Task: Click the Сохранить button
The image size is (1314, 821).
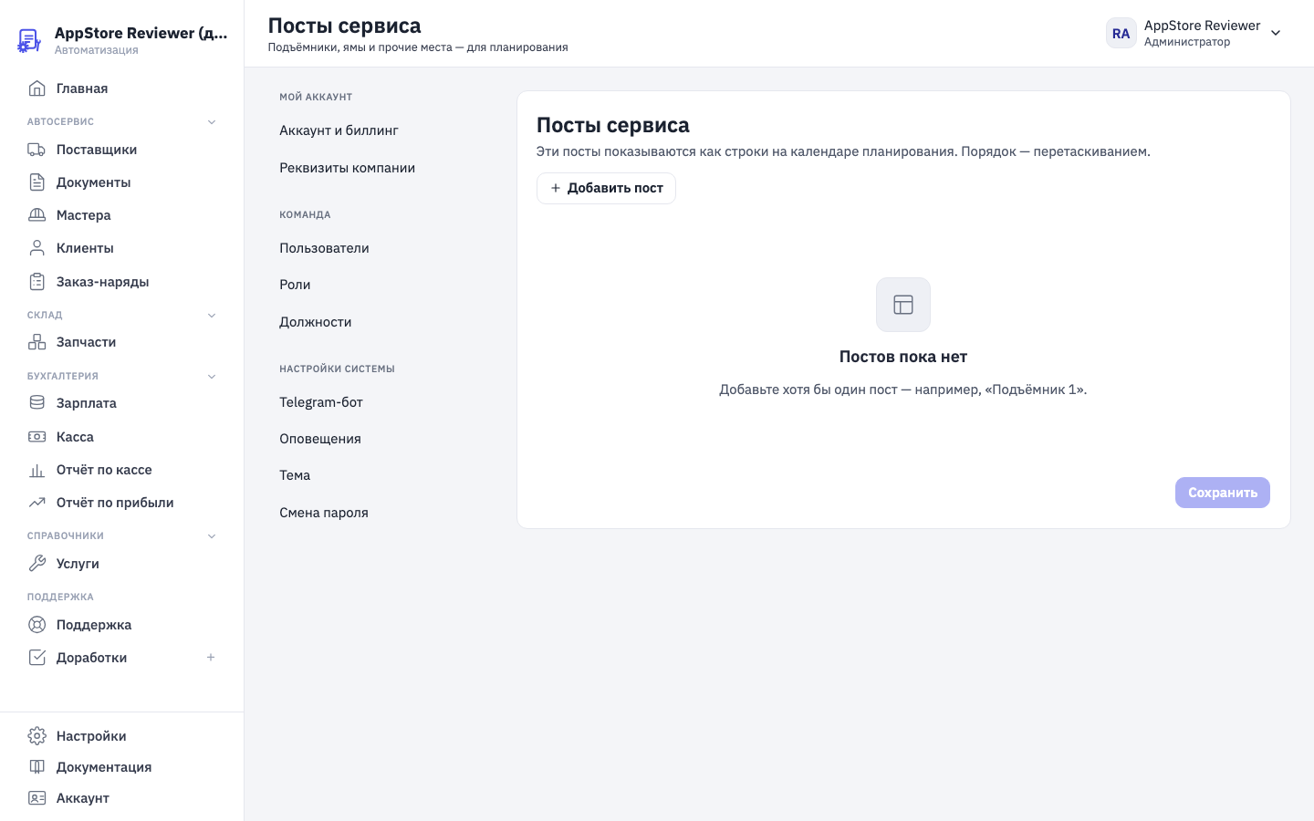Action: [x=1223, y=493]
